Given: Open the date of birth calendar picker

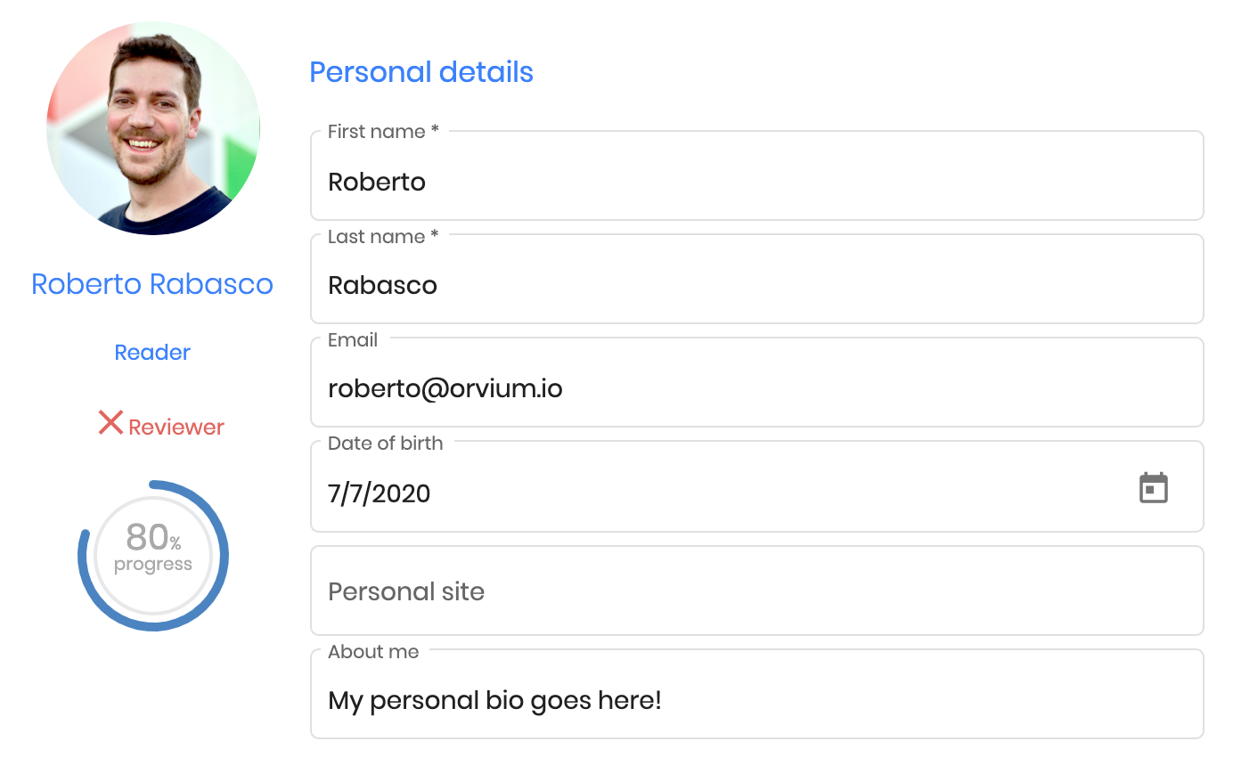Looking at the screenshot, I should tap(1153, 488).
